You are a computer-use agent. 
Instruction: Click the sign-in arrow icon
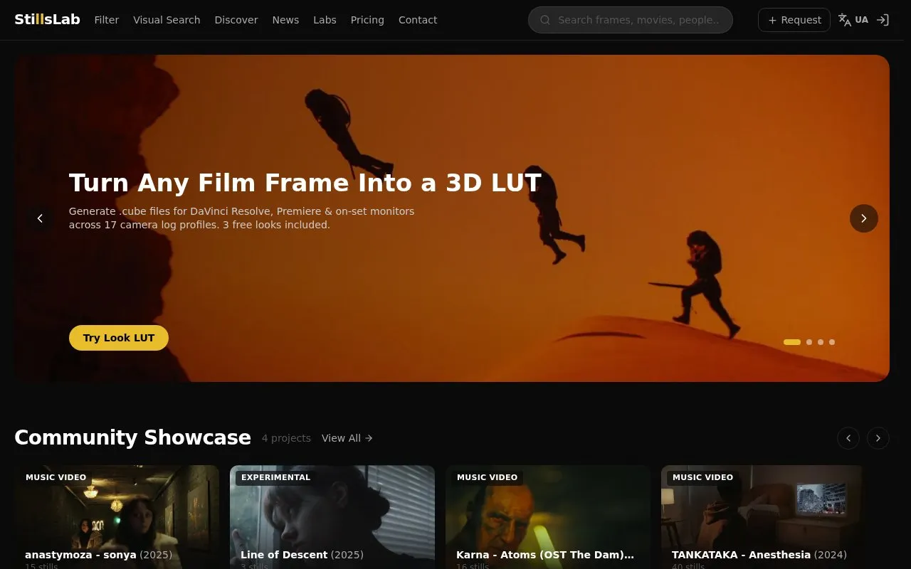(883, 20)
